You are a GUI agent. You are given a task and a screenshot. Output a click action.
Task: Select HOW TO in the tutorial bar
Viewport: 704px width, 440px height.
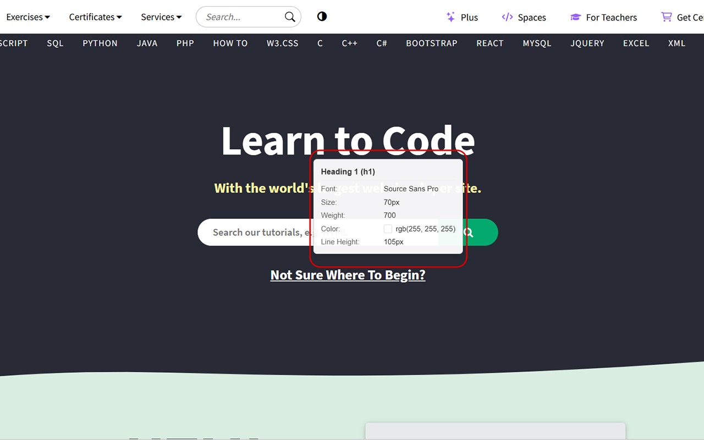(230, 43)
